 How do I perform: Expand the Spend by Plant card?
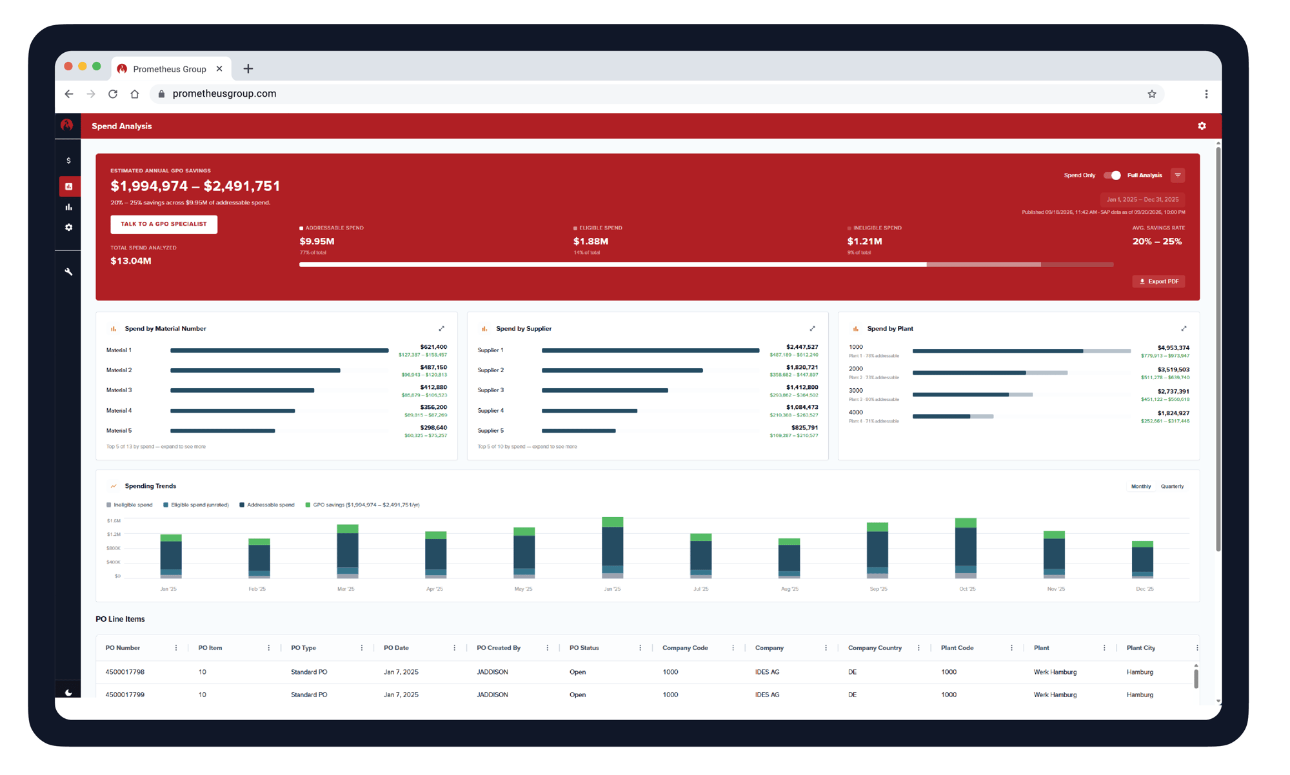click(x=1184, y=329)
